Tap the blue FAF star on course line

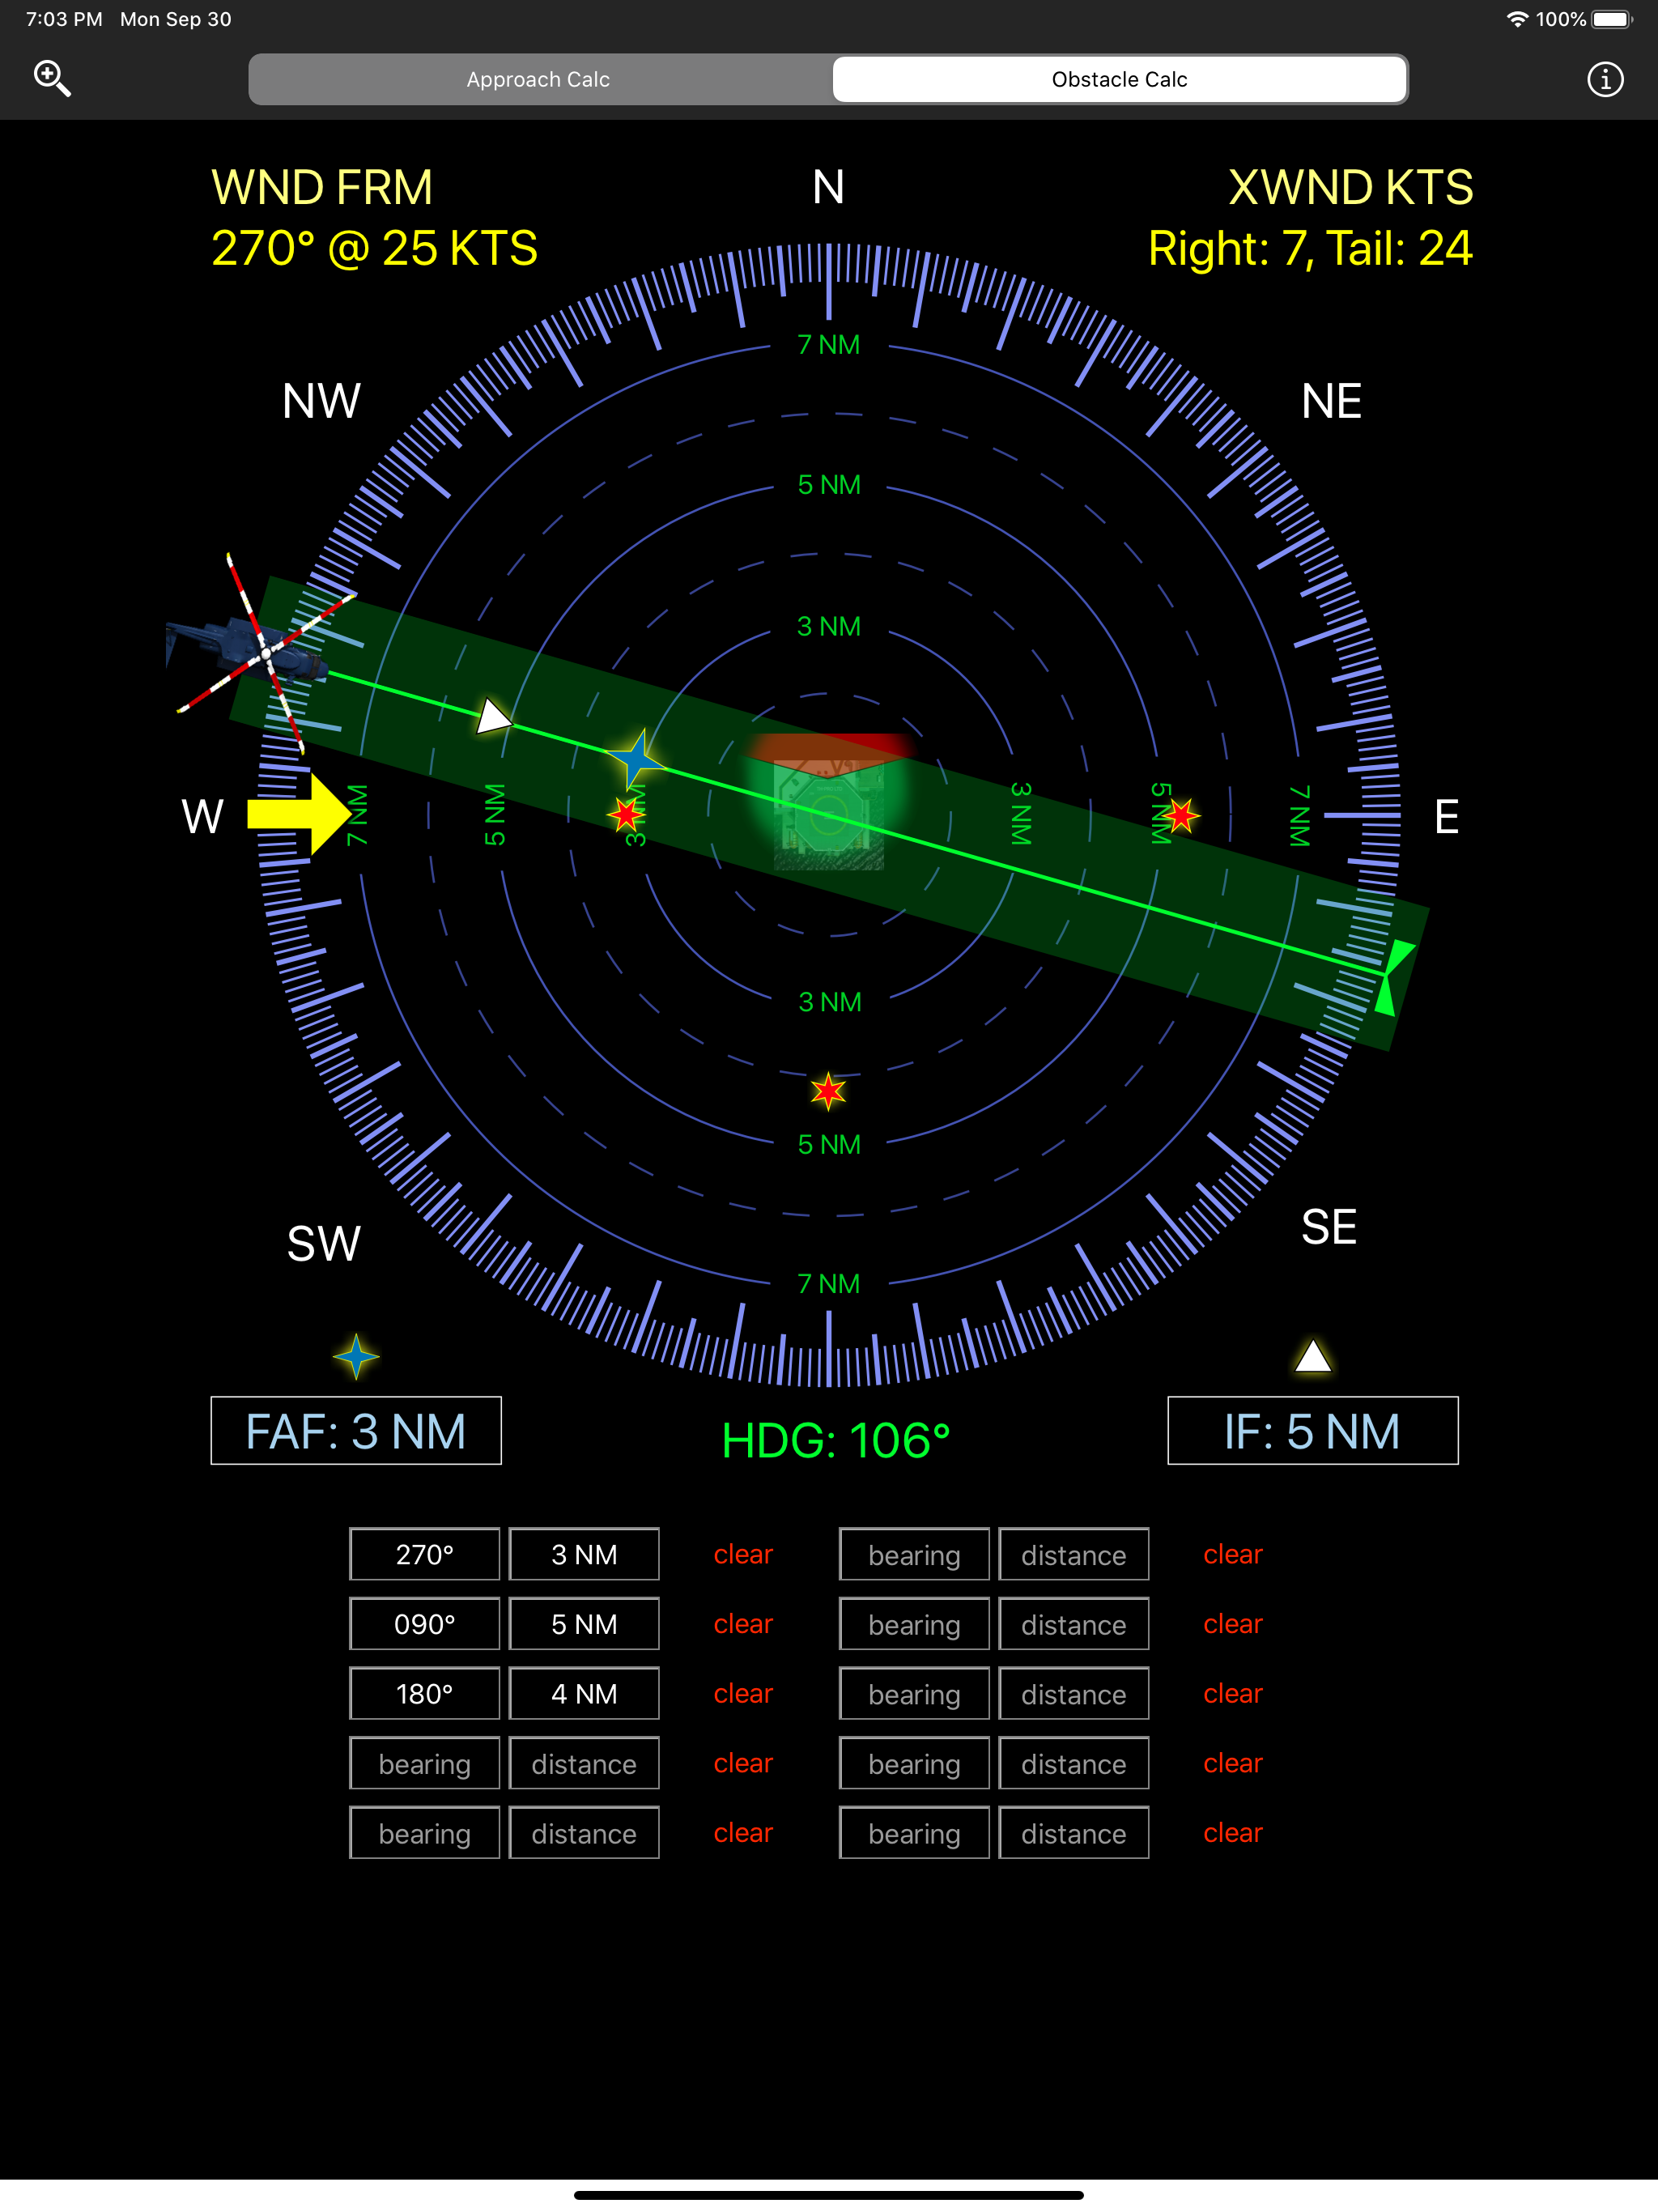(x=637, y=760)
